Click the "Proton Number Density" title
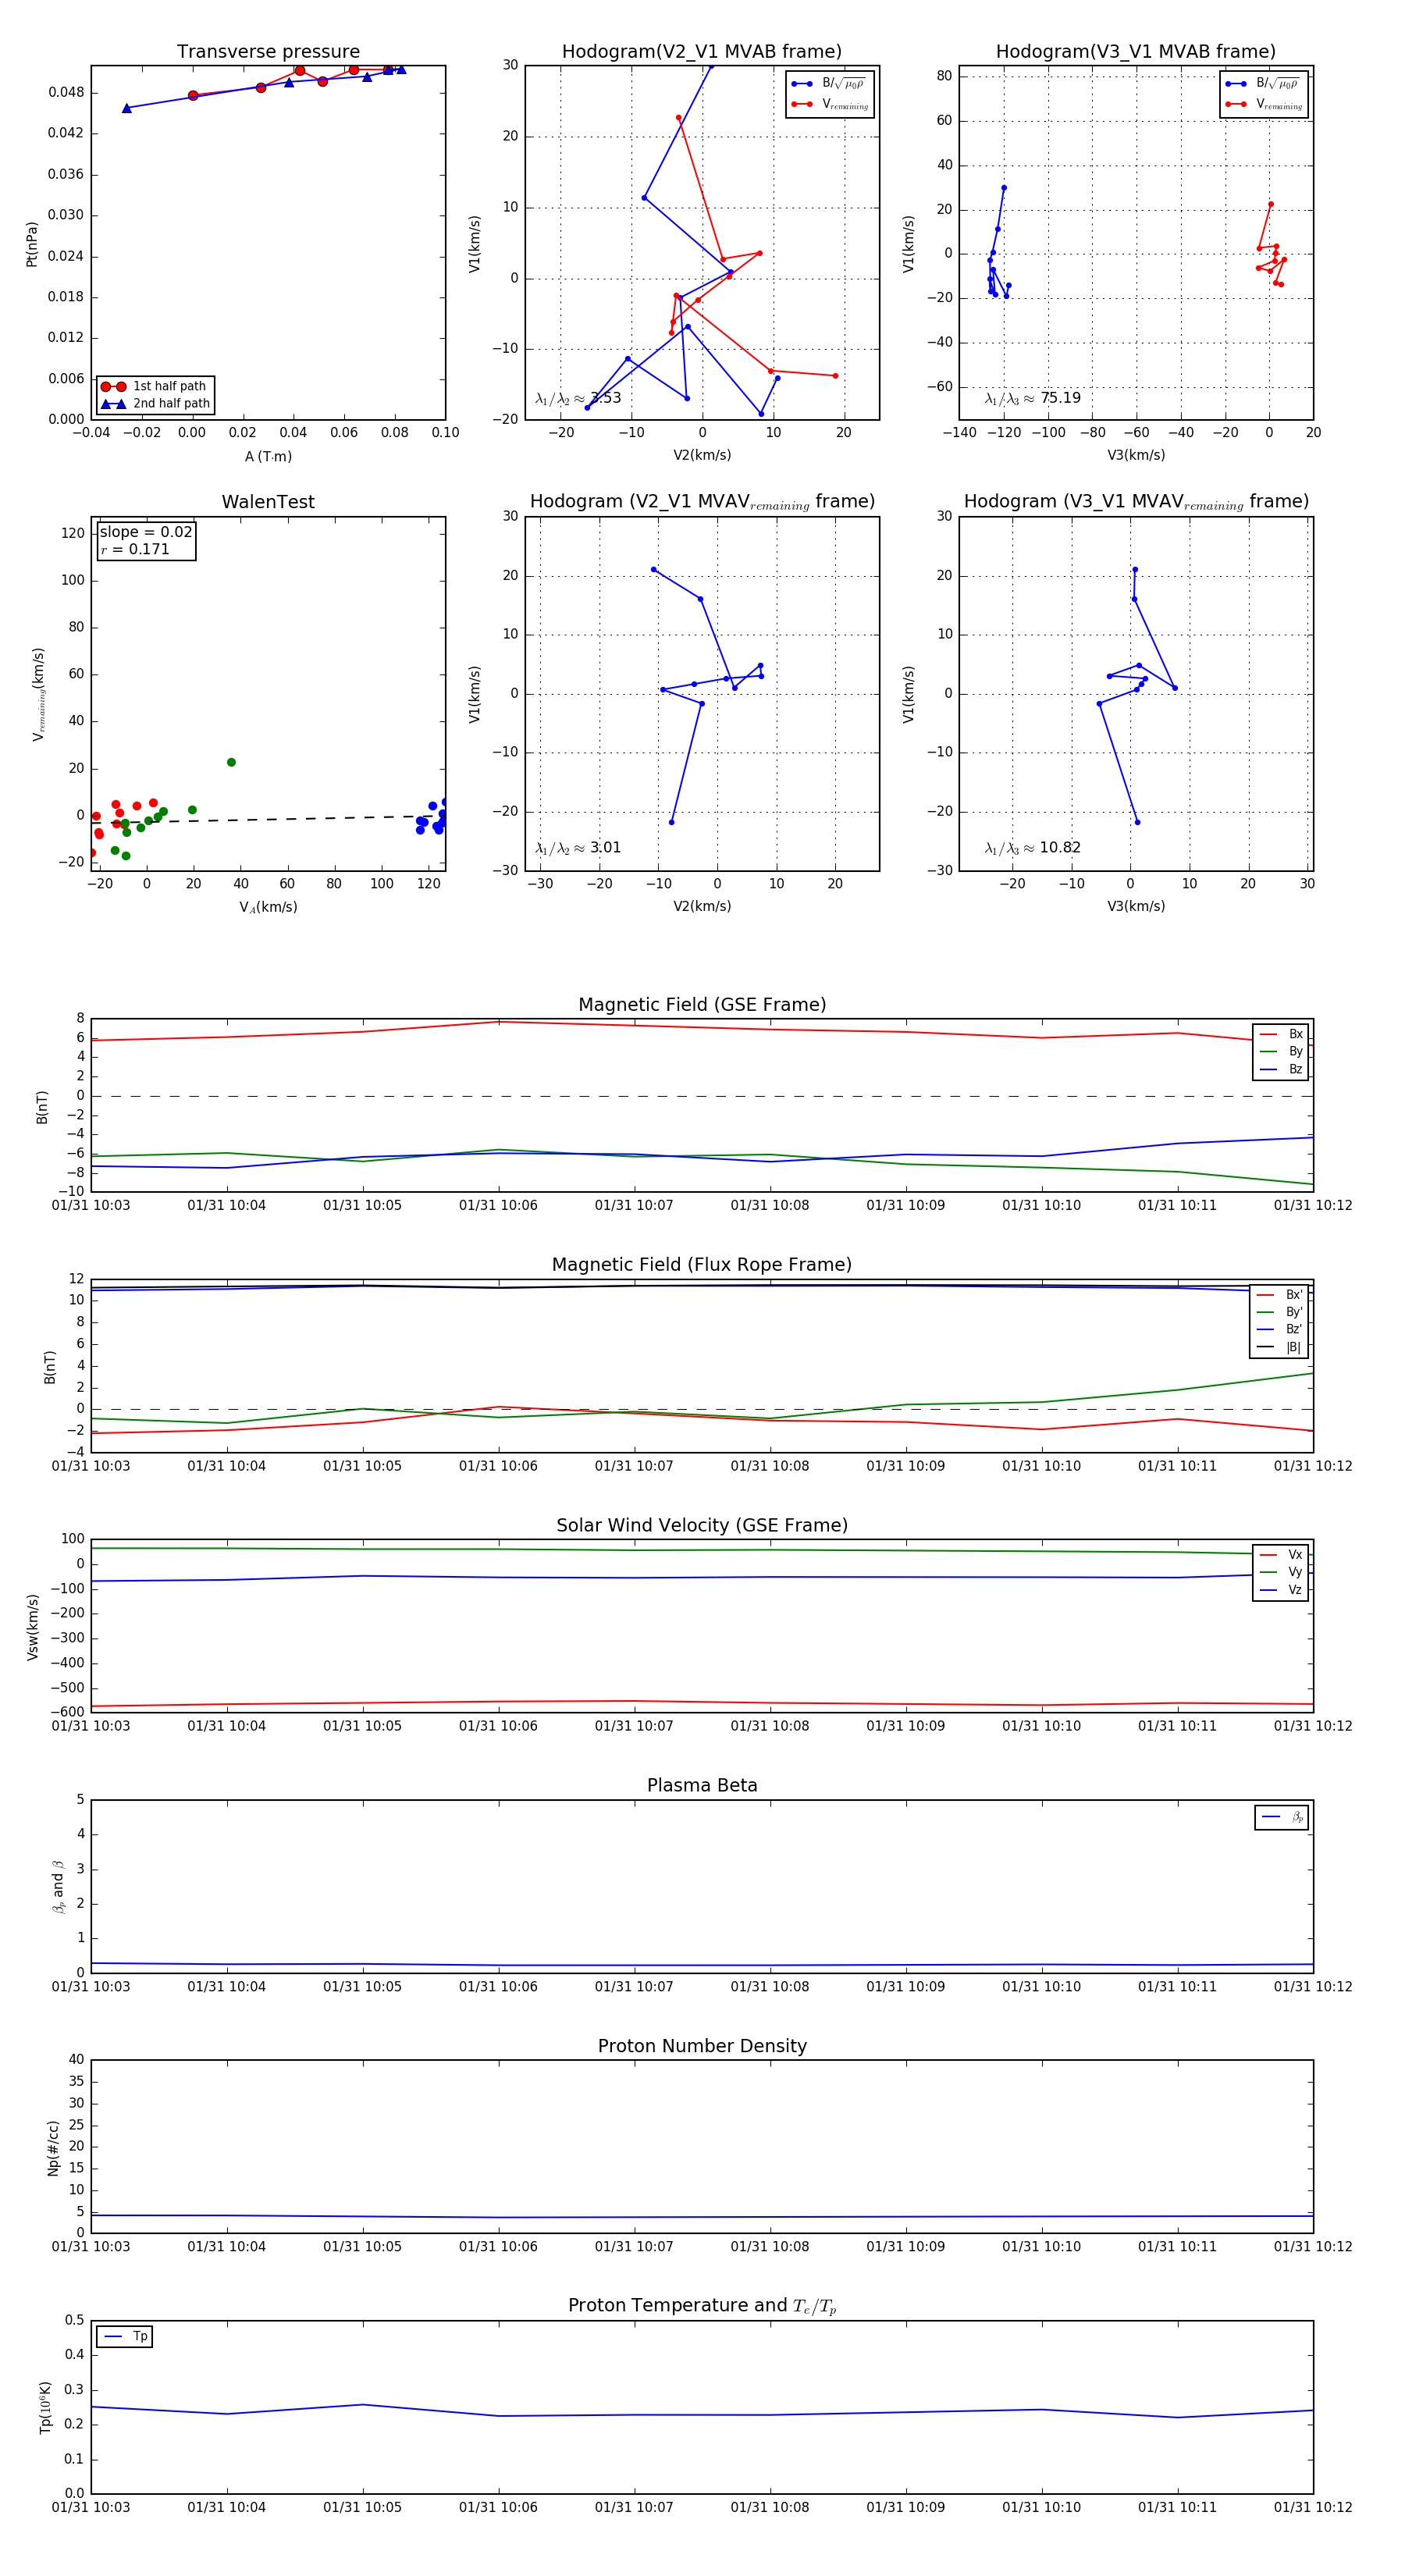The width and height of the screenshot is (1405, 2576). click(x=702, y=2046)
